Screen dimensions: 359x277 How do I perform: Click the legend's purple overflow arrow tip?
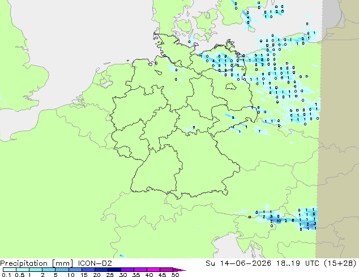tap(179, 270)
